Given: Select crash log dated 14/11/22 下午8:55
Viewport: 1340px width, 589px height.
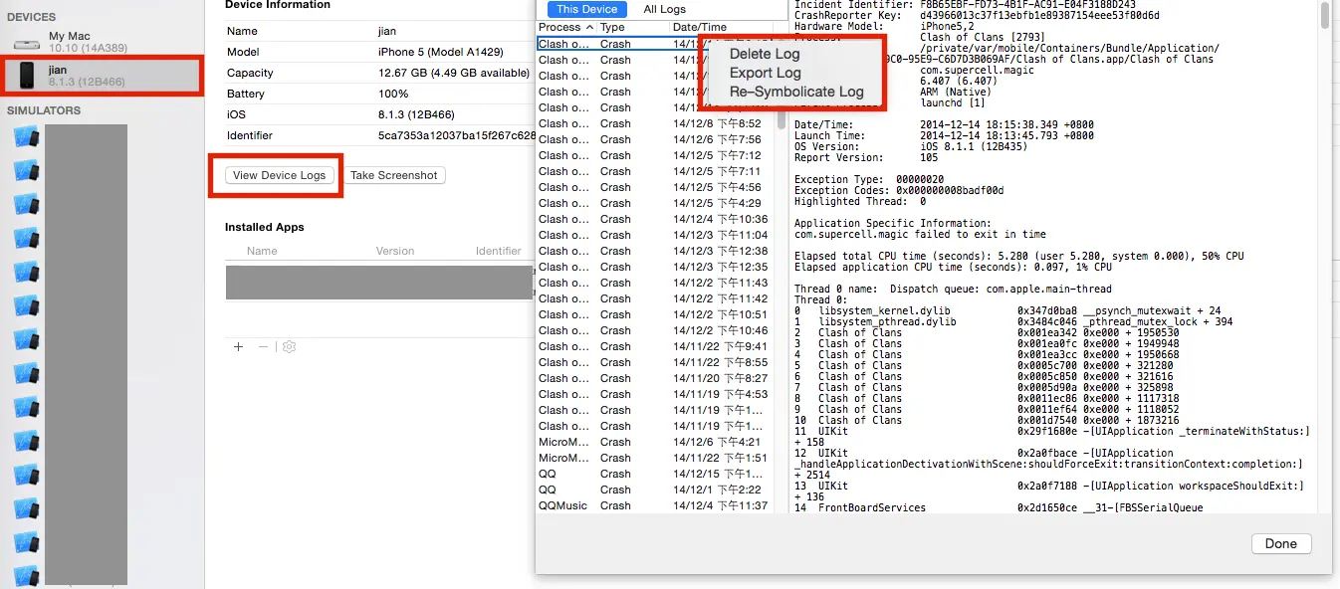Looking at the screenshot, I should click(655, 362).
